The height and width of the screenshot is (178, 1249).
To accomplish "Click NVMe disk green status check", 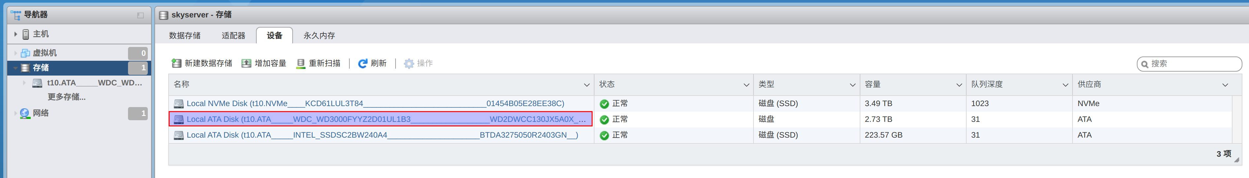I will coord(604,104).
